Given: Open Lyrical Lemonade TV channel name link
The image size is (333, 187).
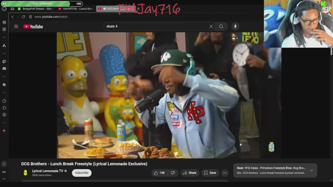Looking at the screenshot, I should pos(48,171).
